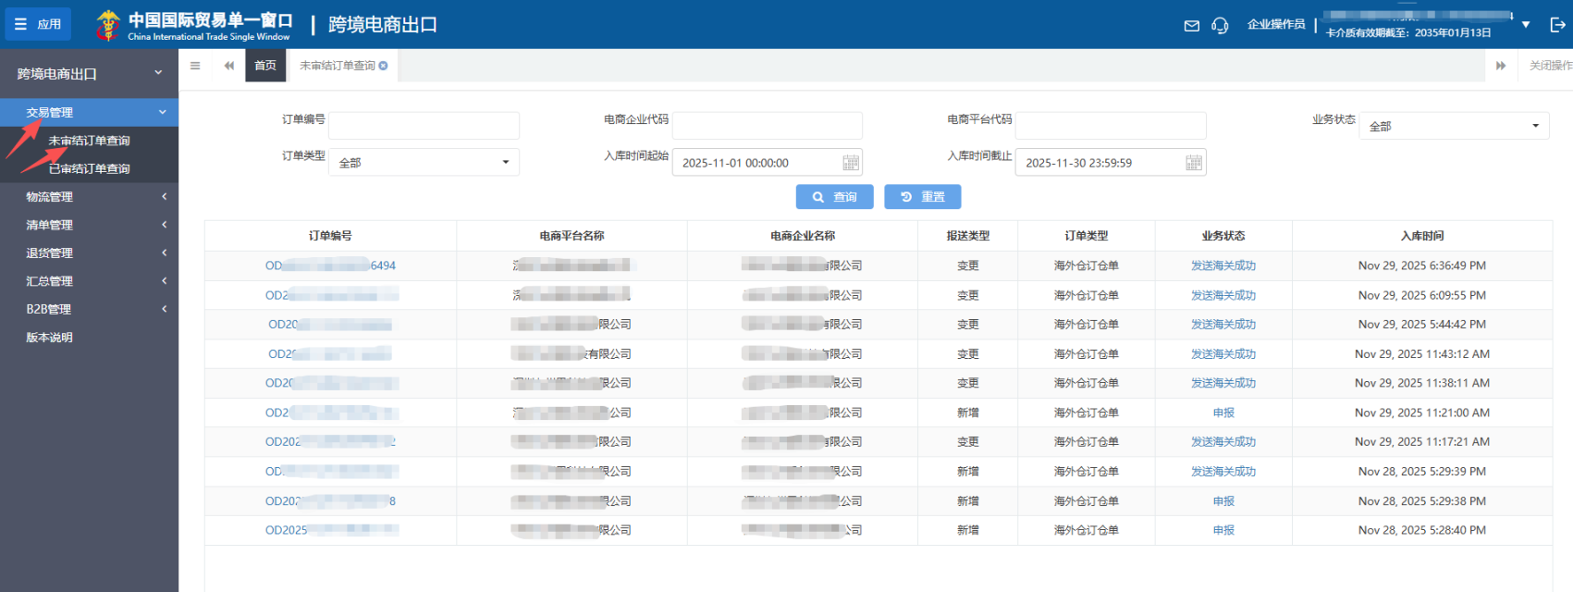
Task: Open calendar picker for 入库时间起始
Action: coord(851,163)
